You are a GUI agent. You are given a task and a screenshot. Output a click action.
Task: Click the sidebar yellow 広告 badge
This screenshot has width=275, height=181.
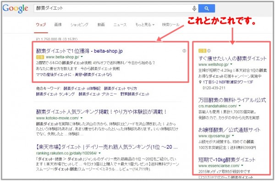203,51
